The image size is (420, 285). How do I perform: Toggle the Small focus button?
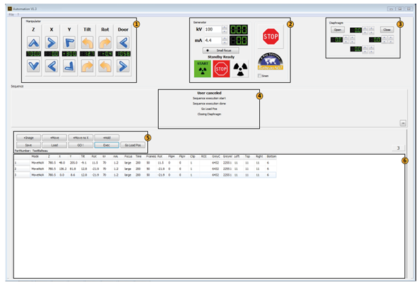221,50
